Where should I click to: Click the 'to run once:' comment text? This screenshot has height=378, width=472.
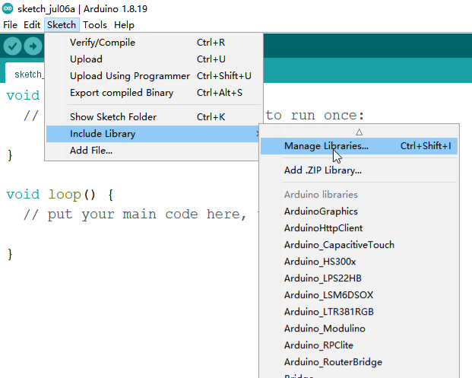315,116
